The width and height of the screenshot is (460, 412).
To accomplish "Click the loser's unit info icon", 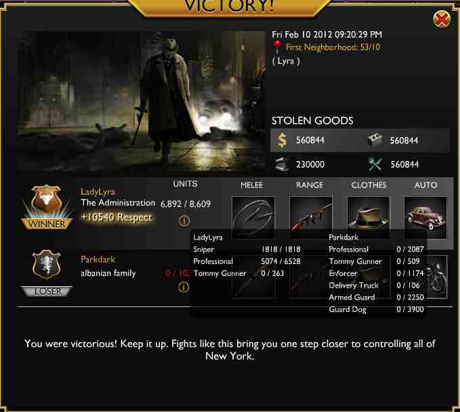I will click(184, 287).
